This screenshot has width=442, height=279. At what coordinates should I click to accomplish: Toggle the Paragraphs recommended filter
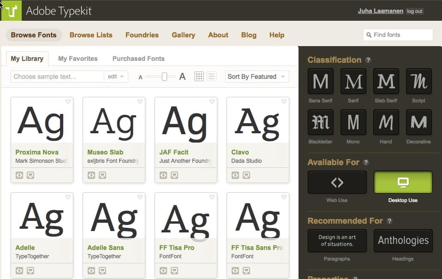(x=337, y=241)
